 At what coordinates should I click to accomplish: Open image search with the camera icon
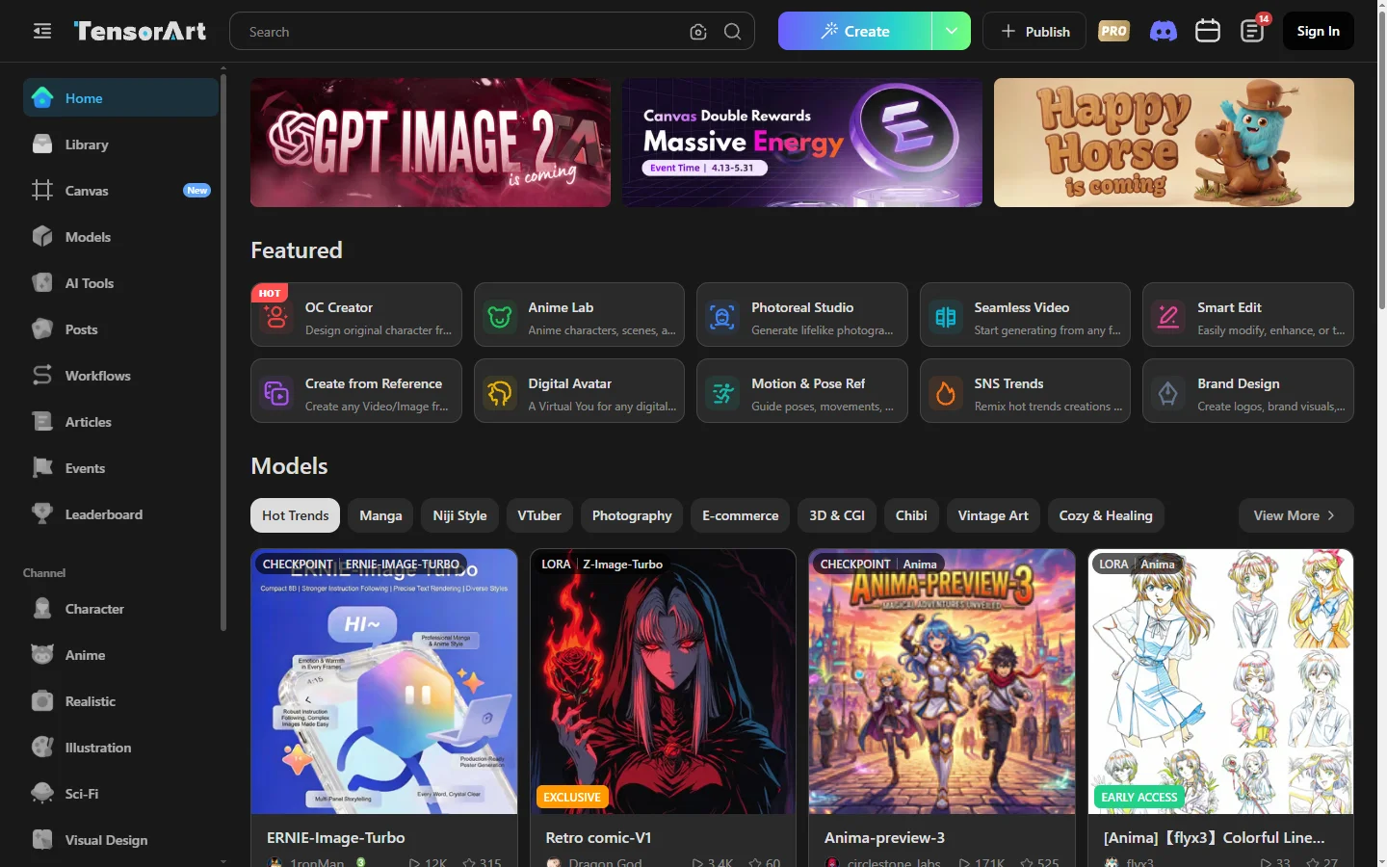pyautogui.click(x=698, y=32)
